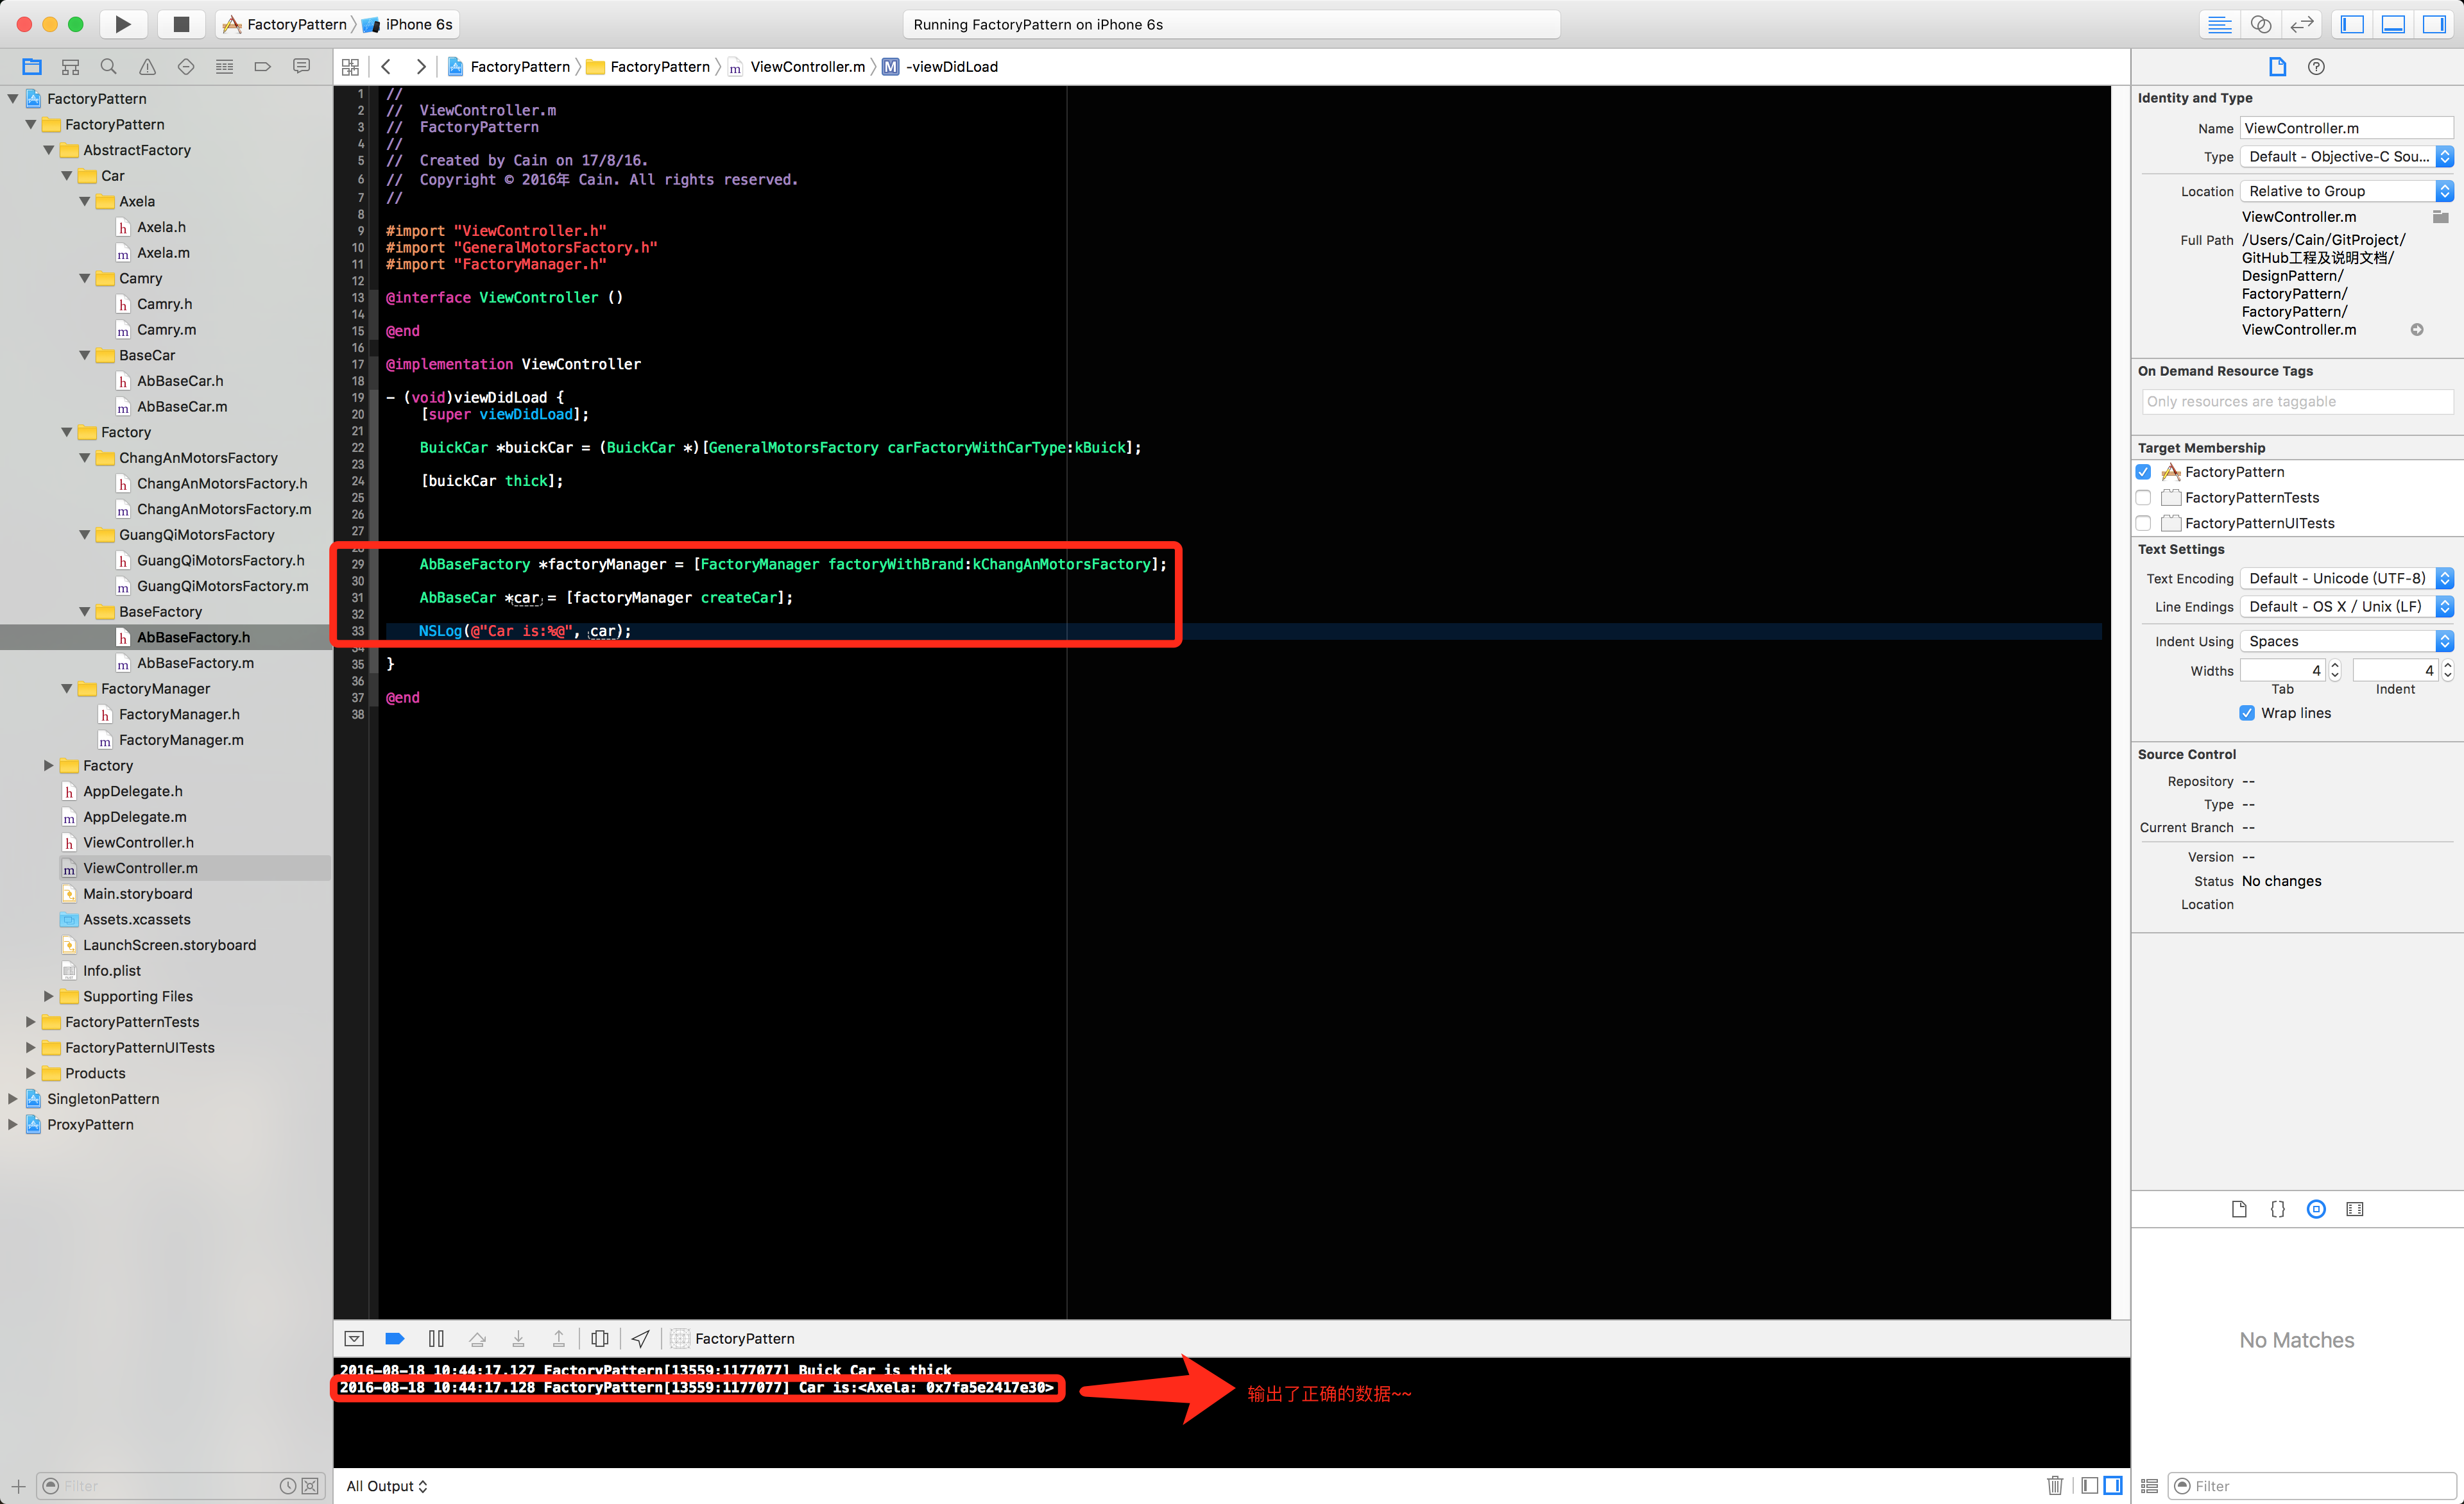
Task: Clear console with the trash icon
Action: [x=2054, y=1485]
